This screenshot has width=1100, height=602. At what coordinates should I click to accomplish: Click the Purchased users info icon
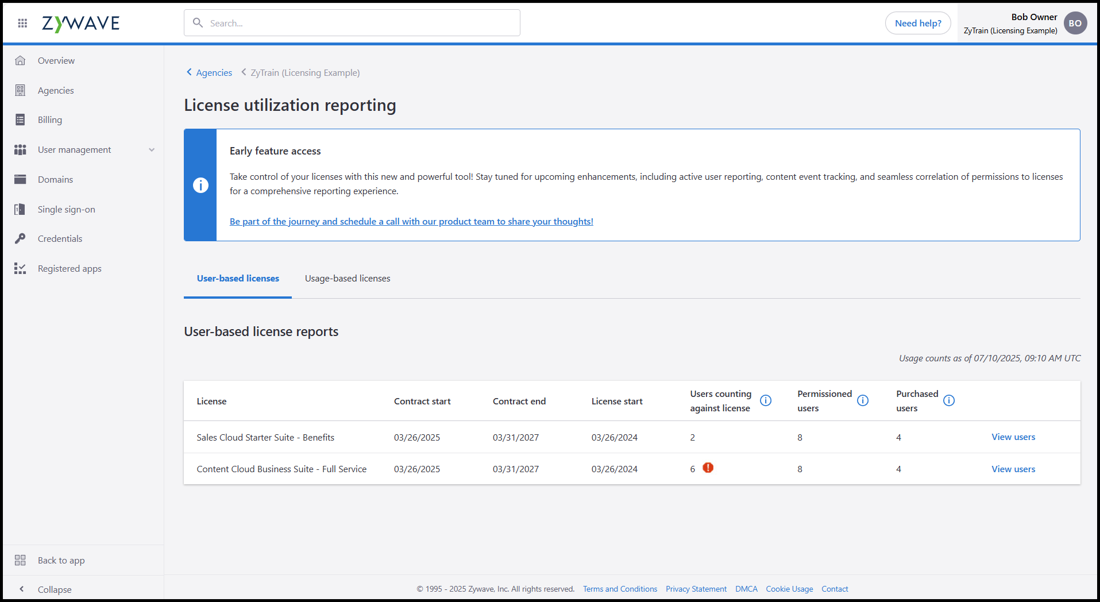(x=949, y=400)
